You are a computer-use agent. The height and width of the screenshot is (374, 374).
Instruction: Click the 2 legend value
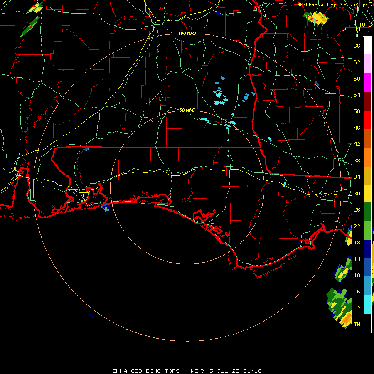click(x=359, y=308)
